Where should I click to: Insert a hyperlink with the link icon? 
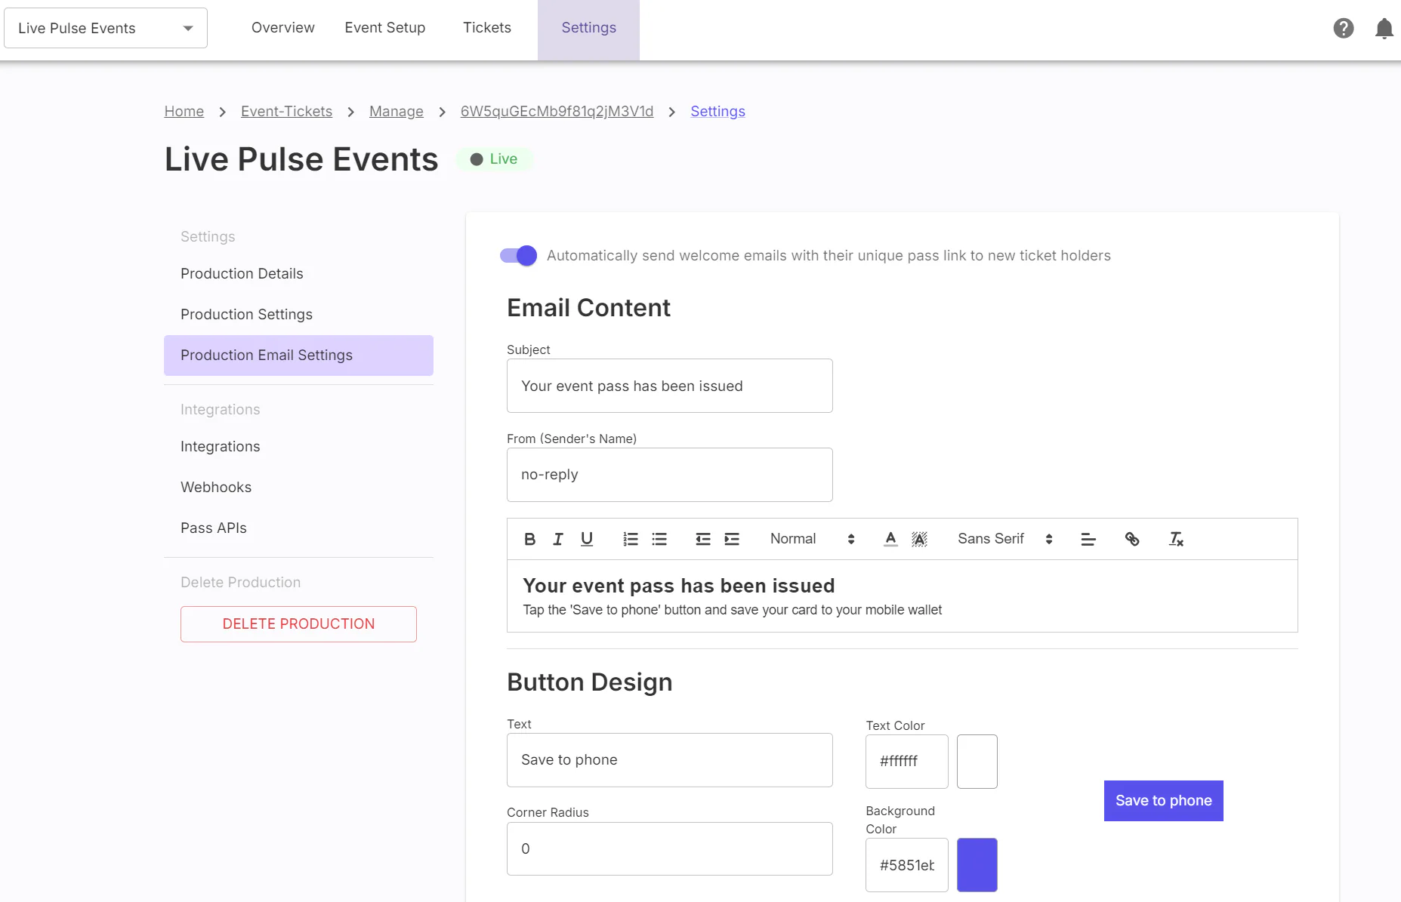click(1132, 539)
